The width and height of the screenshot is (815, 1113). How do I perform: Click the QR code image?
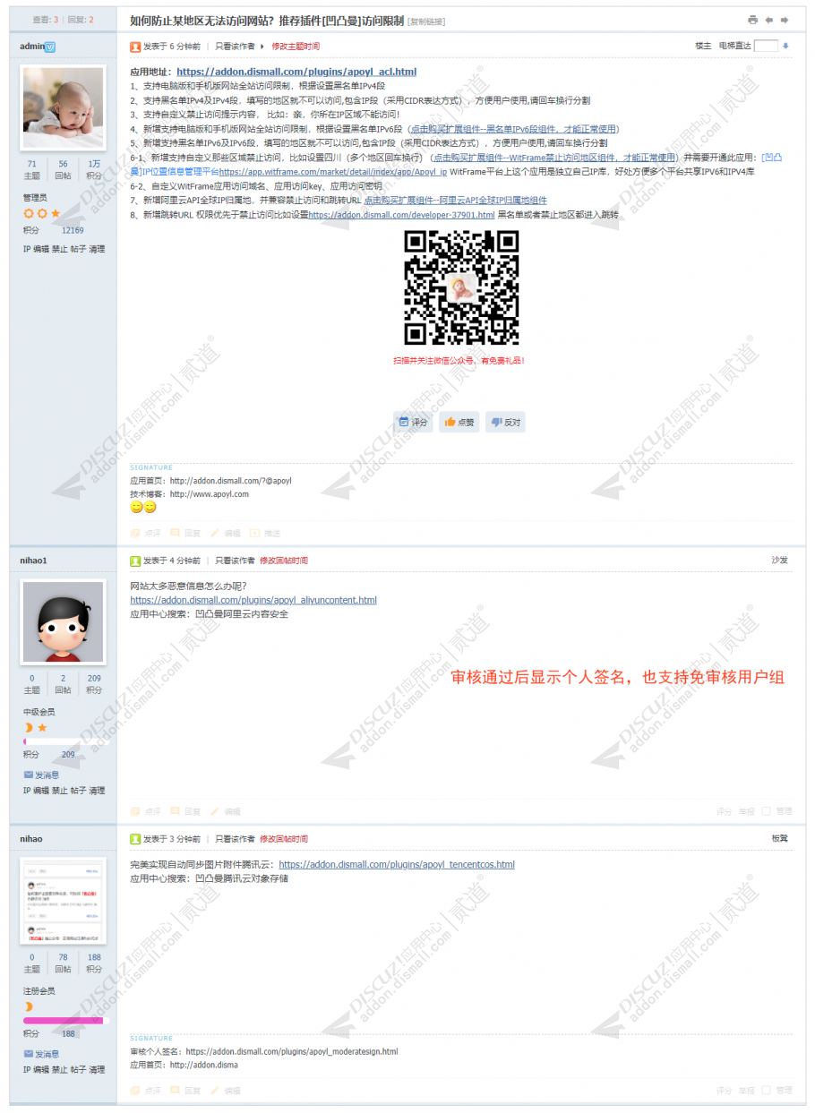point(461,287)
